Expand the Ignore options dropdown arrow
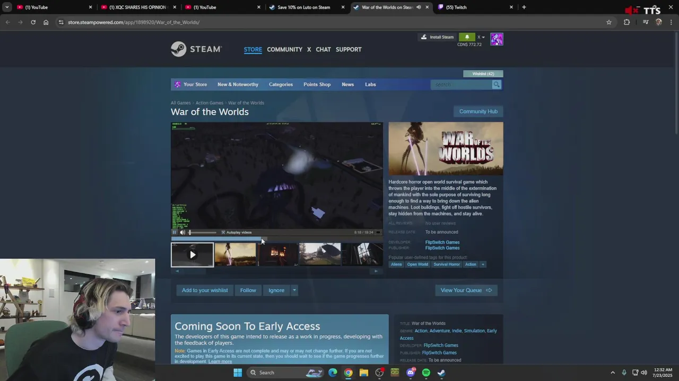This screenshot has width=679, height=381. tap(294, 290)
